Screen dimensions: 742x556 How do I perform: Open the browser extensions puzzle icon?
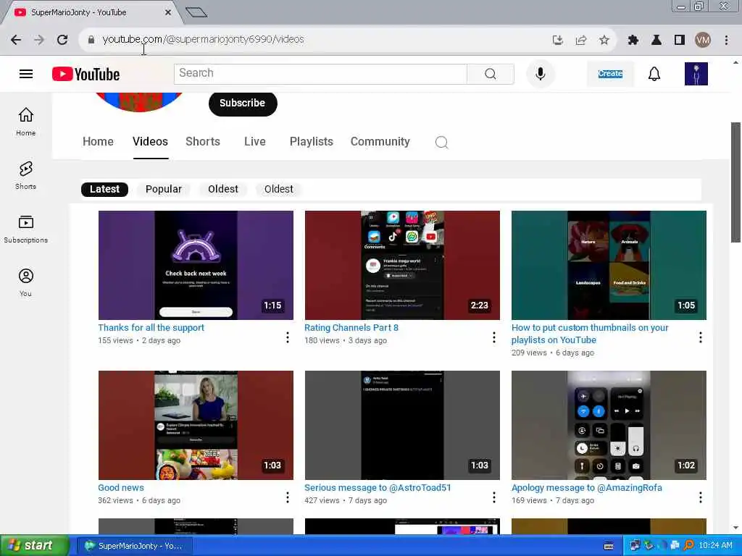coord(633,40)
